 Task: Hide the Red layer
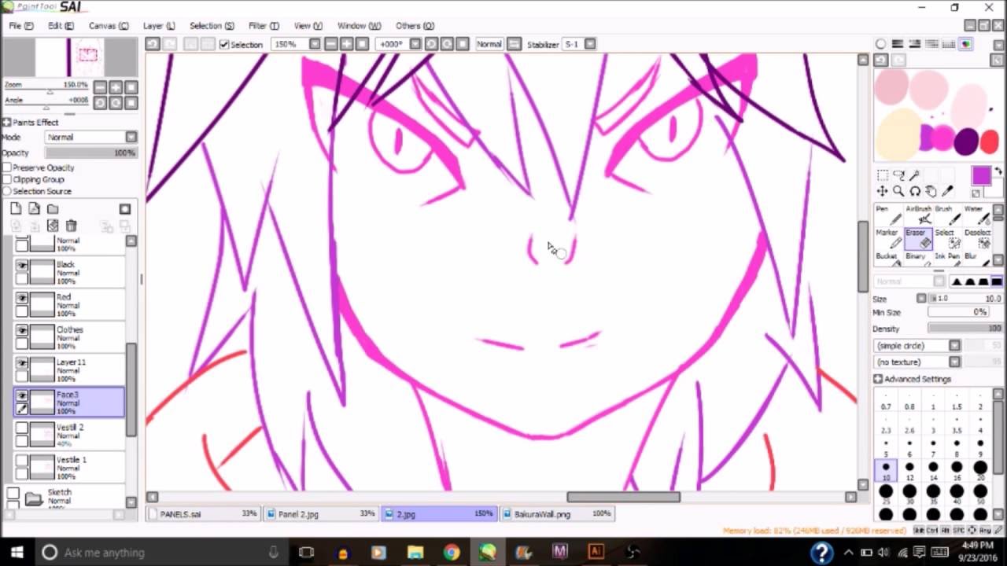(x=22, y=298)
